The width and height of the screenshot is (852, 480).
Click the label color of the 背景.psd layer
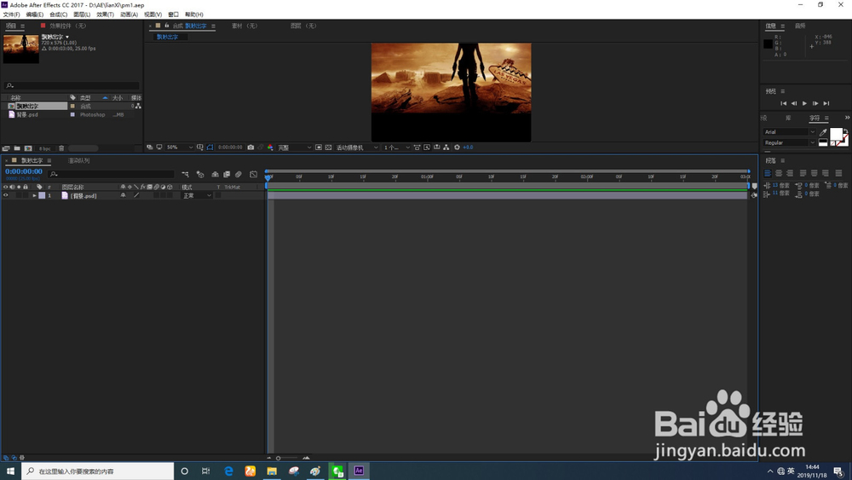(42, 196)
